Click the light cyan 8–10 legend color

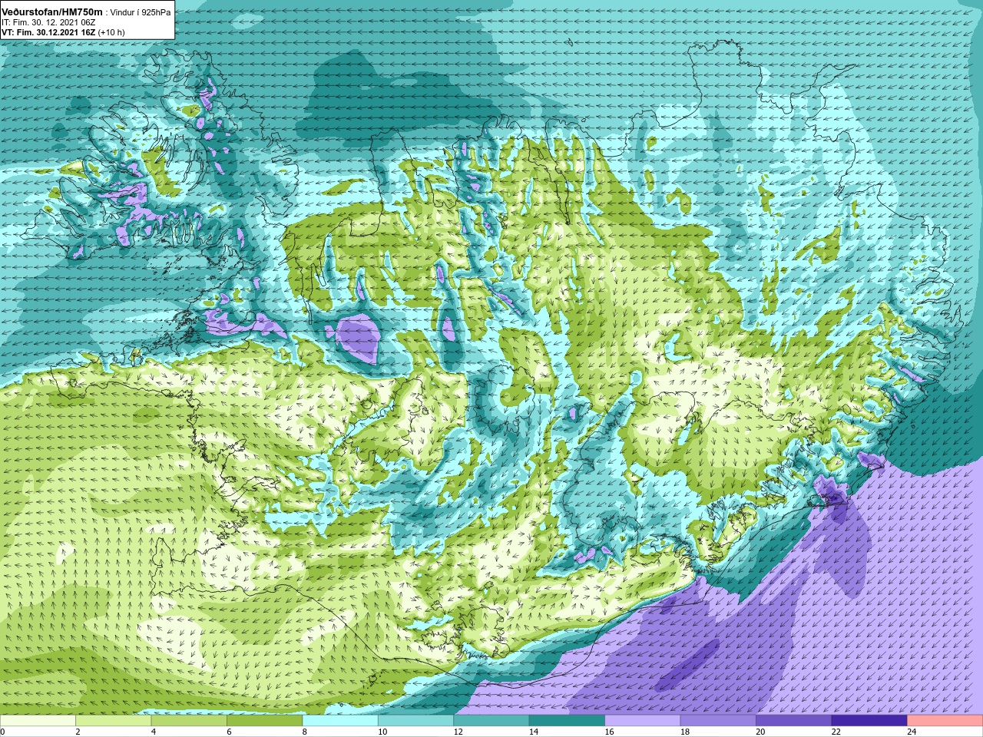(x=340, y=721)
